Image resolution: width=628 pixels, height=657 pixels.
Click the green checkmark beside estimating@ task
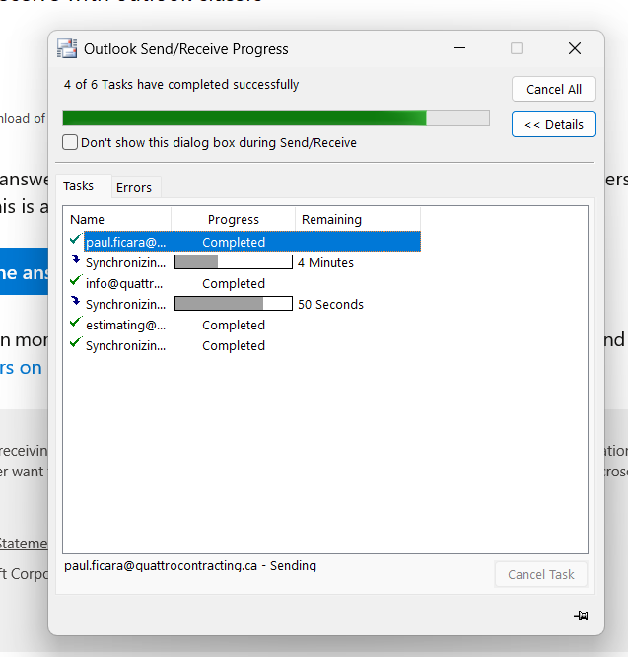click(x=76, y=323)
